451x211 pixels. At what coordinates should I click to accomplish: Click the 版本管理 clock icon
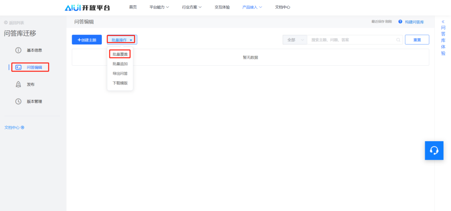pos(19,101)
